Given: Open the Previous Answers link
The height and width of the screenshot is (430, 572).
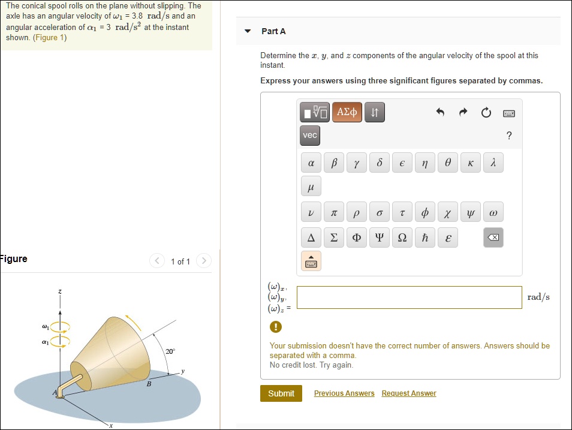Looking at the screenshot, I should click(344, 393).
